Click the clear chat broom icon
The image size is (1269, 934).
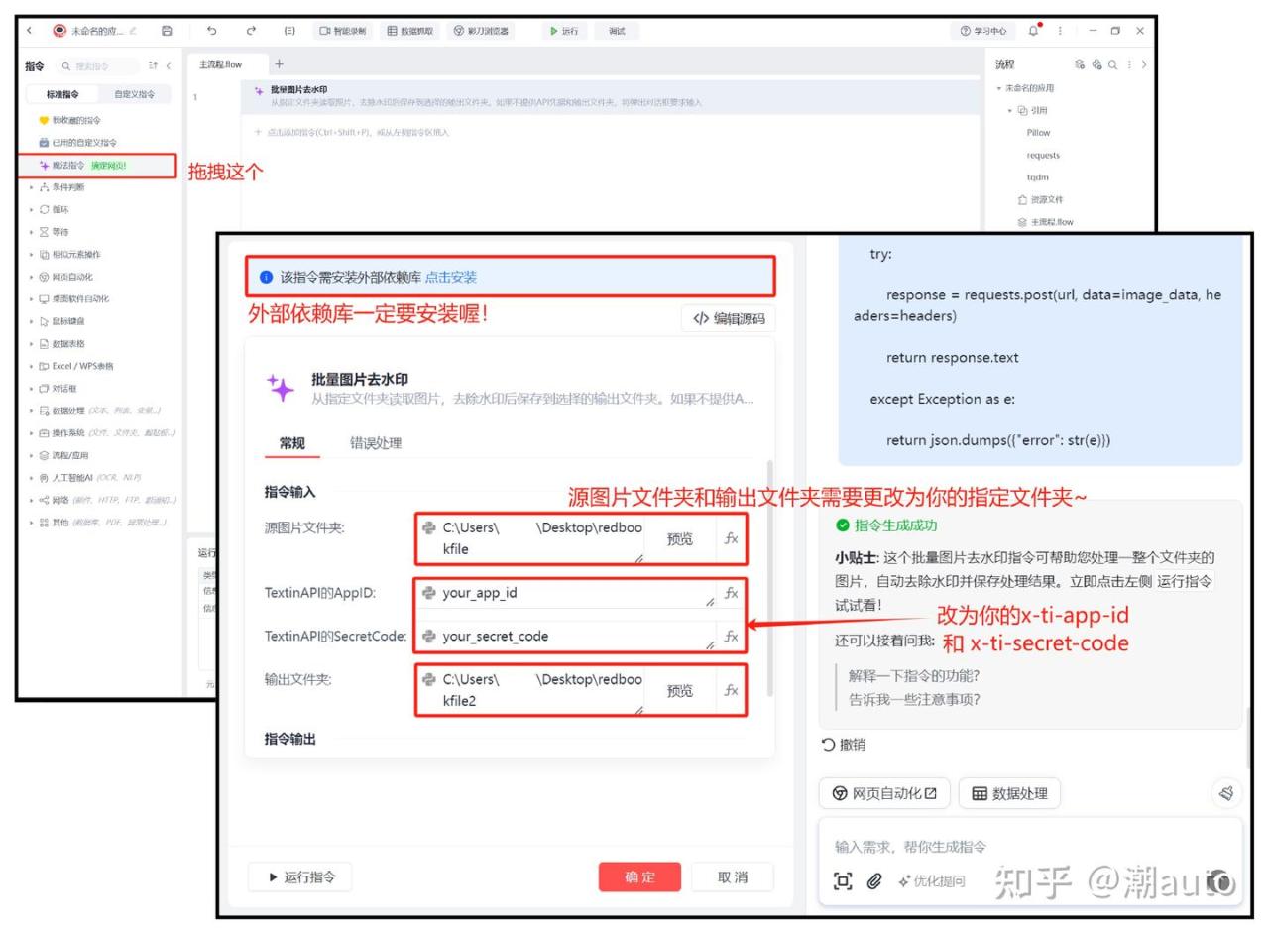pyautogui.click(x=1226, y=792)
